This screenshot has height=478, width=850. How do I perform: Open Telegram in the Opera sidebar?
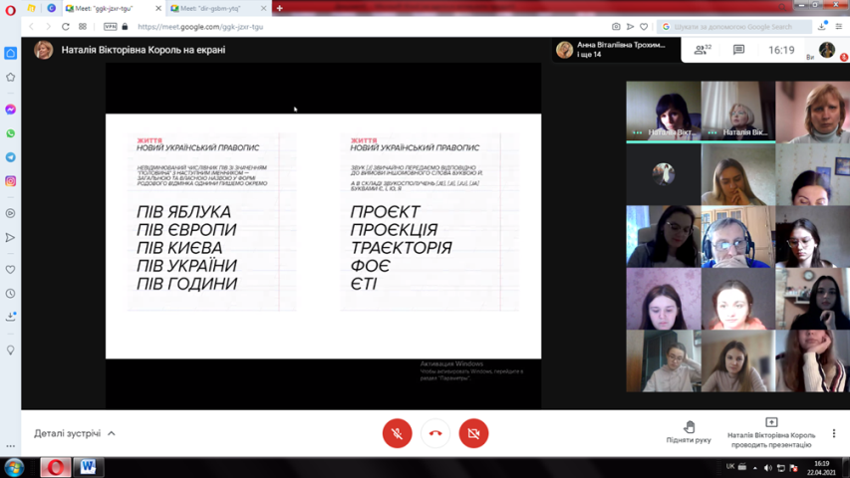[x=11, y=157]
